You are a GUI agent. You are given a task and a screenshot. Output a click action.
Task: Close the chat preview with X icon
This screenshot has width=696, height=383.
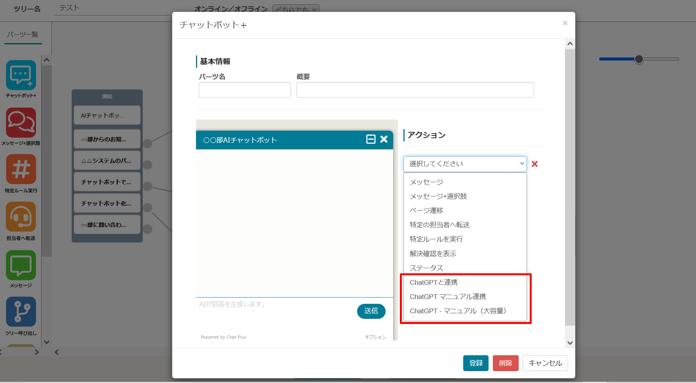pos(384,139)
